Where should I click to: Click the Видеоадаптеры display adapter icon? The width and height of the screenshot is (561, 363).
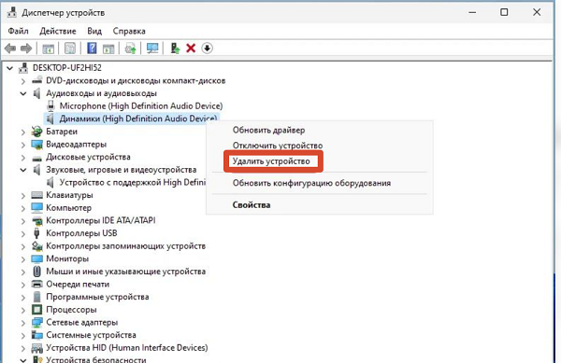pyautogui.click(x=36, y=145)
